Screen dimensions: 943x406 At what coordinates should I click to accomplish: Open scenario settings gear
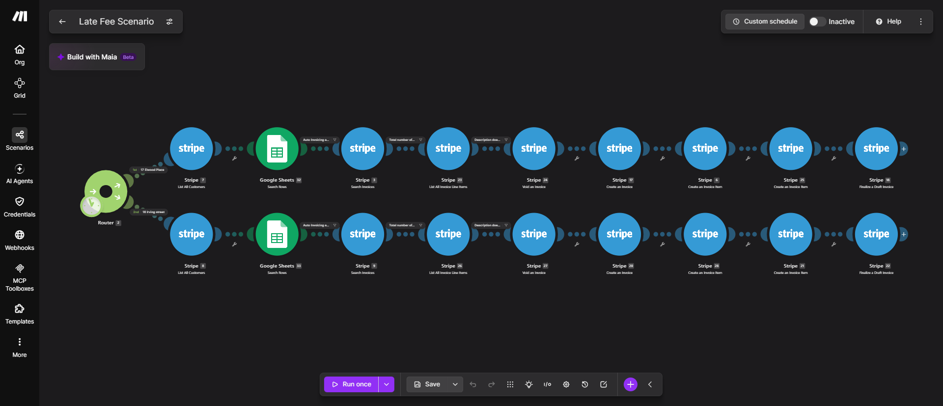tap(566, 384)
